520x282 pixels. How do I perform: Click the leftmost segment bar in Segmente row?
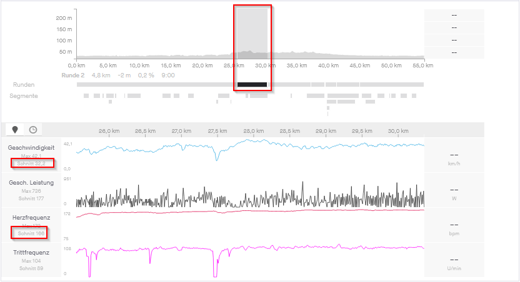pyautogui.click(x=87, y=95)
